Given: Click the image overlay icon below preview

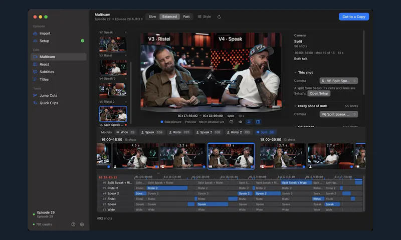Looking at the screenshot, I should 231,122.
